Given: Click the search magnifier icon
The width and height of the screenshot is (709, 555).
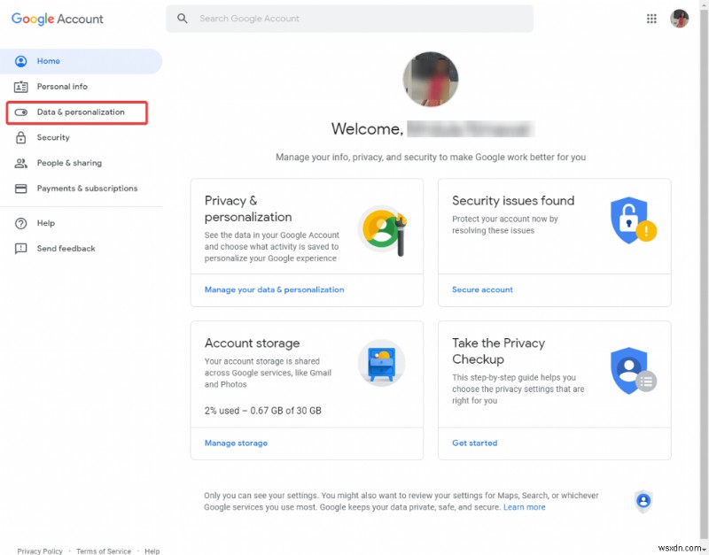Looking at the screenshot, I should 183,18.
